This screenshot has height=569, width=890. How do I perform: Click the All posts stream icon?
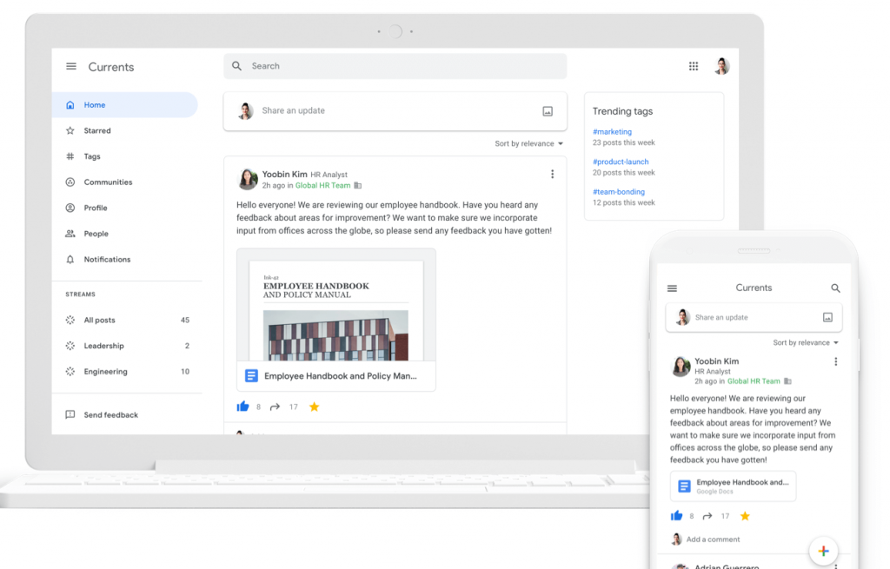[70, 320]
